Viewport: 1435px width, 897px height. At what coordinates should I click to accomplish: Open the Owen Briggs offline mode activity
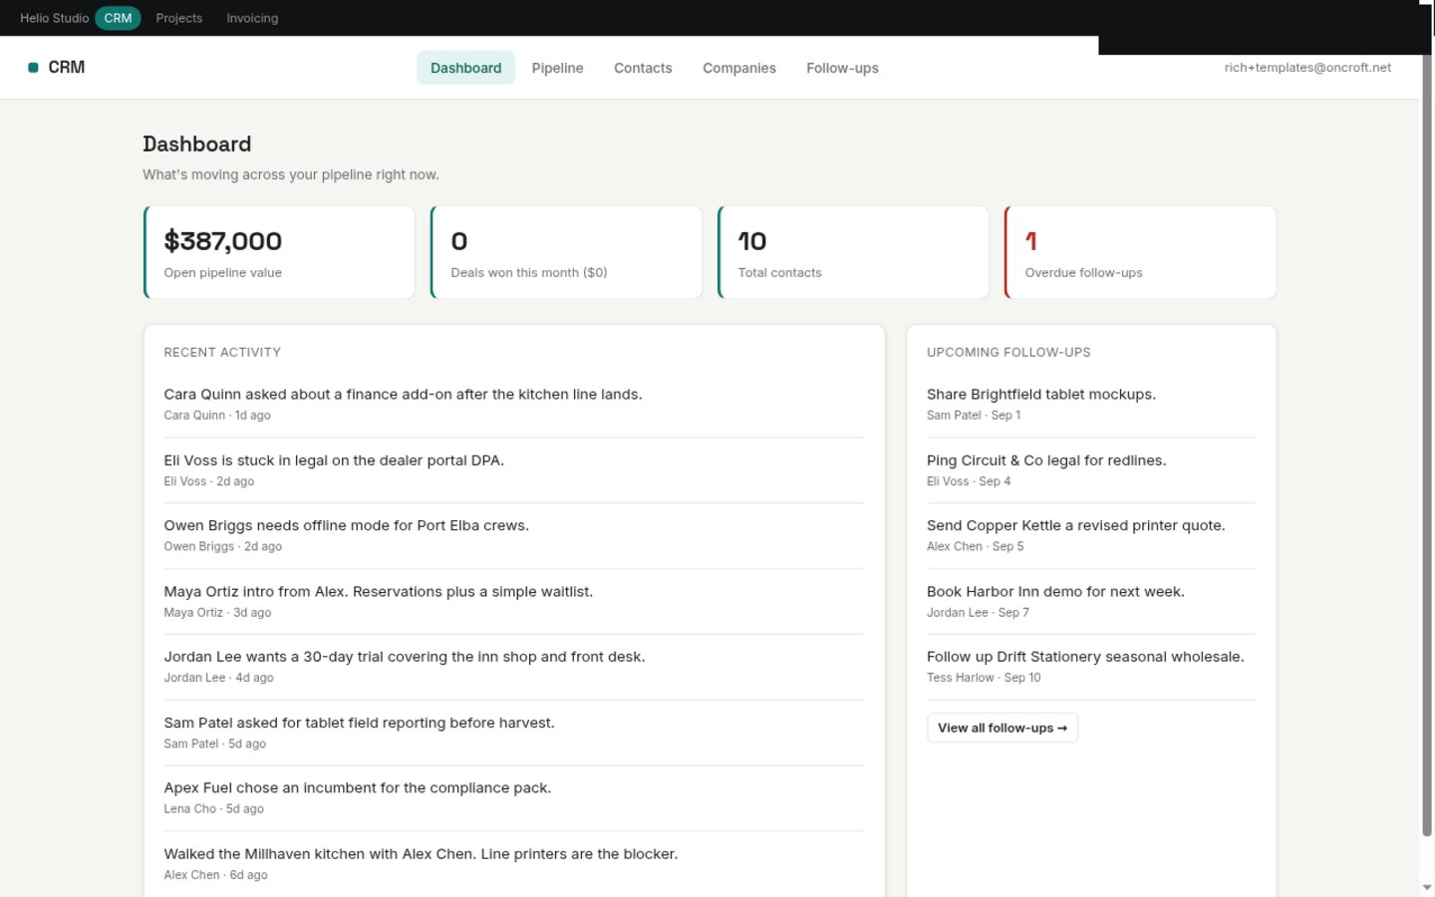tap(513, 535)
